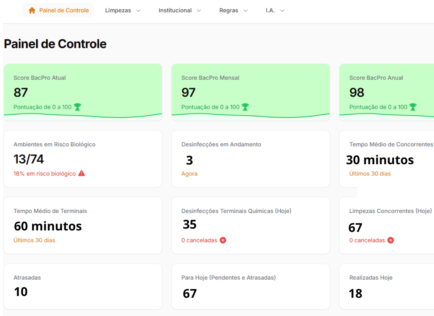This screenshot has width=434, height=316.
Task: Click the value 98 in Score BacPro Anual
Action: tap(356, 92)
